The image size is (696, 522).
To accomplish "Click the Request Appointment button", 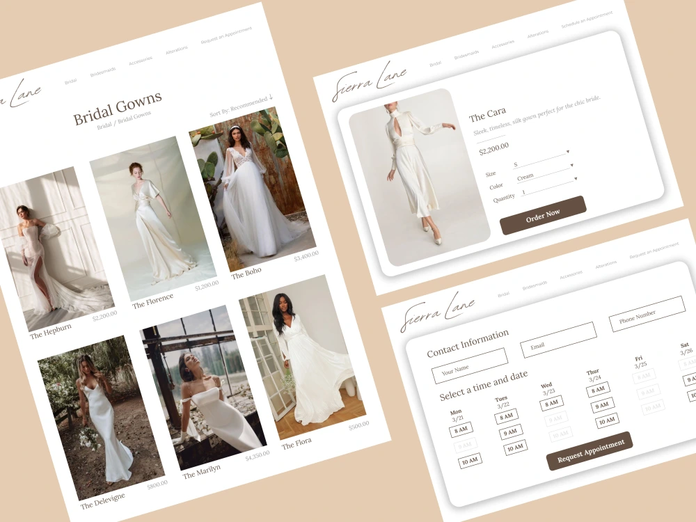I will 590,450.
